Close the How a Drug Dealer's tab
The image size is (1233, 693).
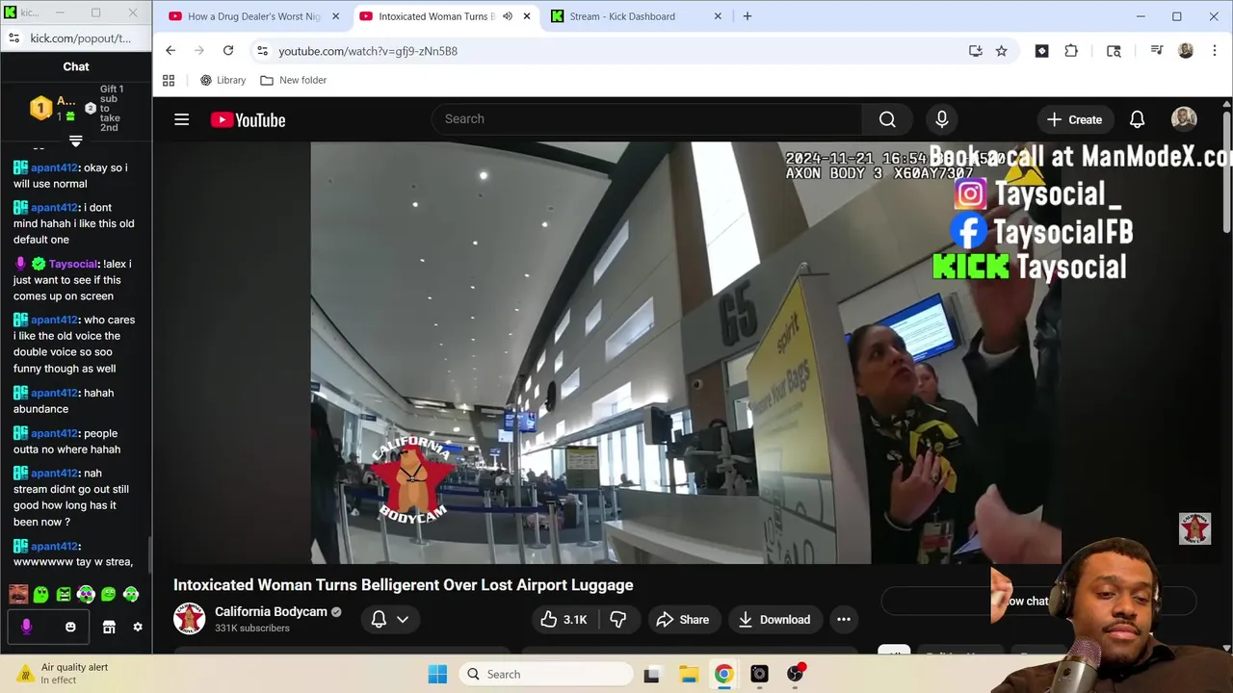tap(335, 16)
